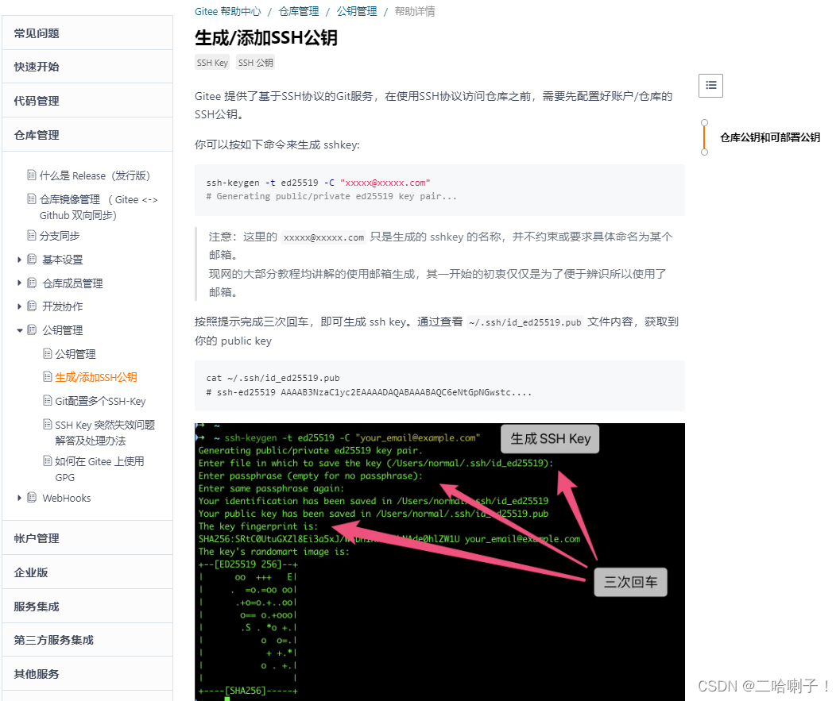Viewport: 840px width, 701px height.
Task: Open SSH Key 突然失效问题解答及处理办法 page
Action: pos(105,433)
